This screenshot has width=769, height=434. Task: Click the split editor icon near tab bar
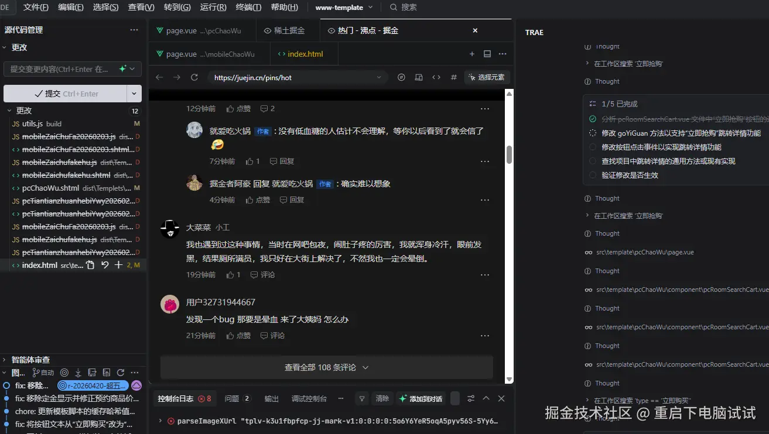click(487, 54)
